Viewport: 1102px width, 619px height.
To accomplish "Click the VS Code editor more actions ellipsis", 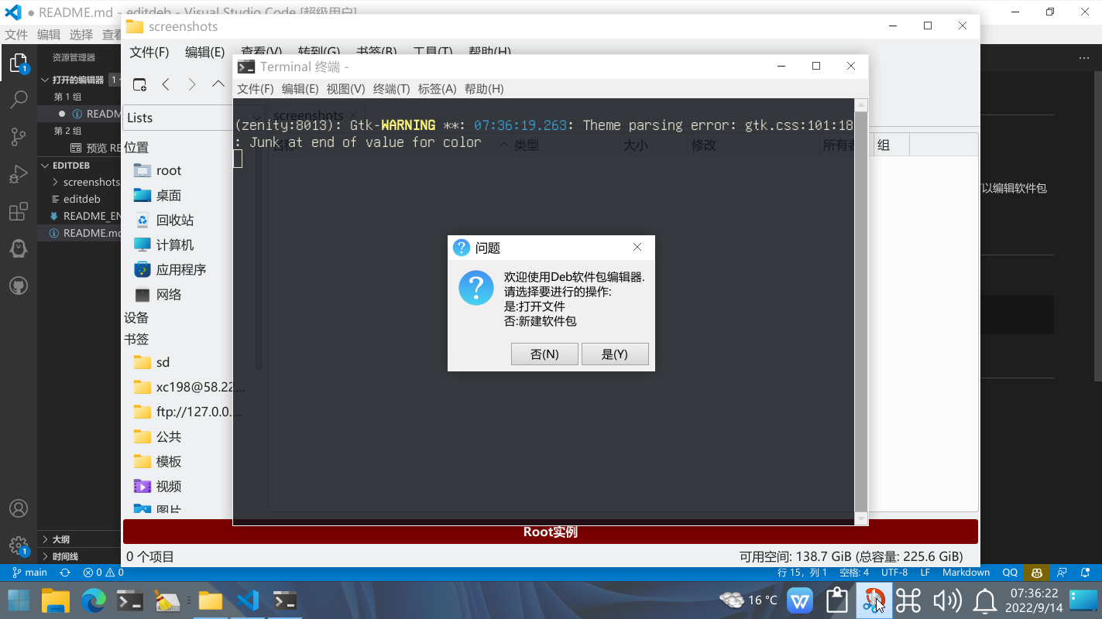I will click(x=1083, y=58).
